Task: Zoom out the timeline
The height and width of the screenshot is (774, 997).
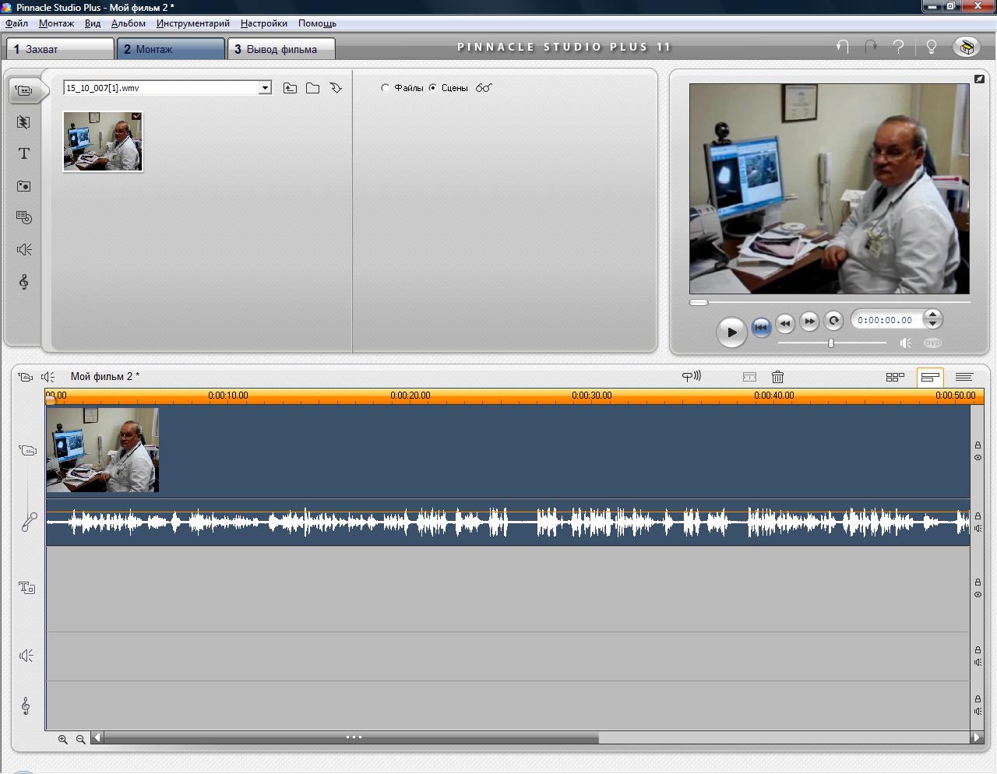Action: coord(80,739)
